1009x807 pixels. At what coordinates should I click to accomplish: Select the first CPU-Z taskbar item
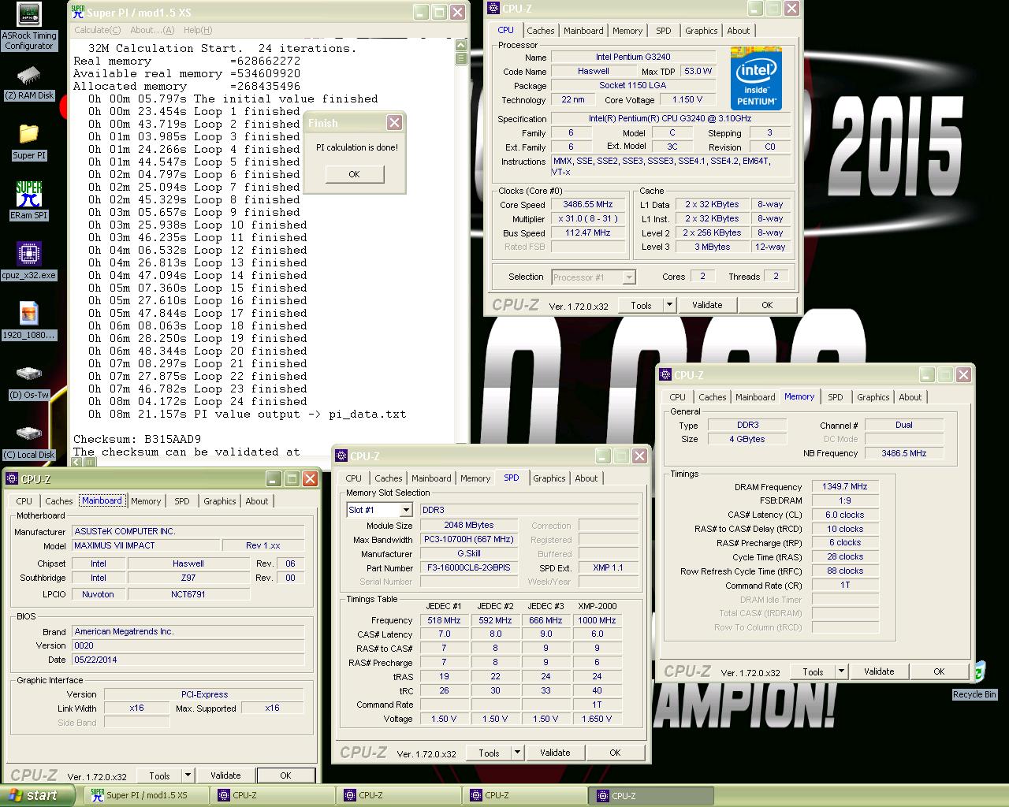click(273, 796)
